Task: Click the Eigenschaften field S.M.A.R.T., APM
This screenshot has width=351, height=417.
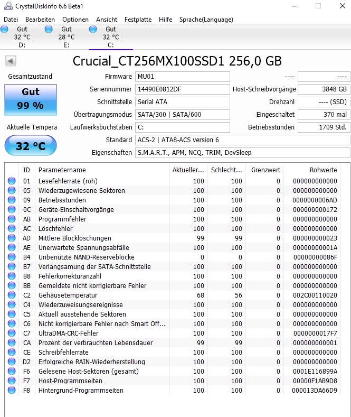Action: [x=243, y=153]
